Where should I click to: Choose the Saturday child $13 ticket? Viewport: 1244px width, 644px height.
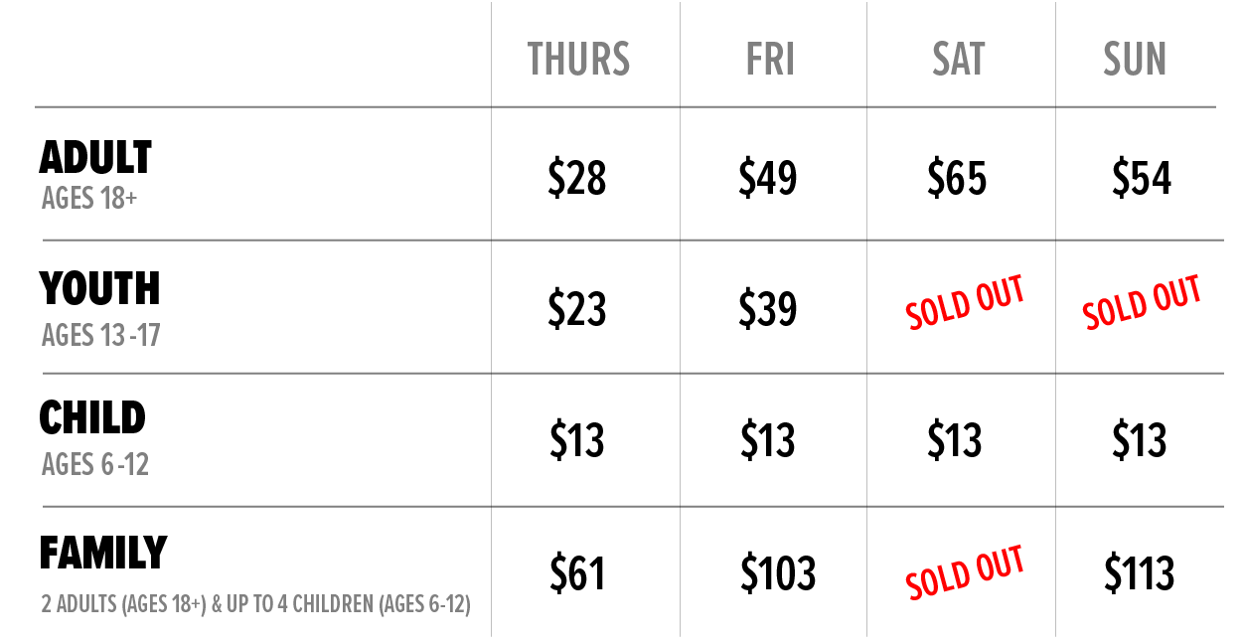click(955, 440)
